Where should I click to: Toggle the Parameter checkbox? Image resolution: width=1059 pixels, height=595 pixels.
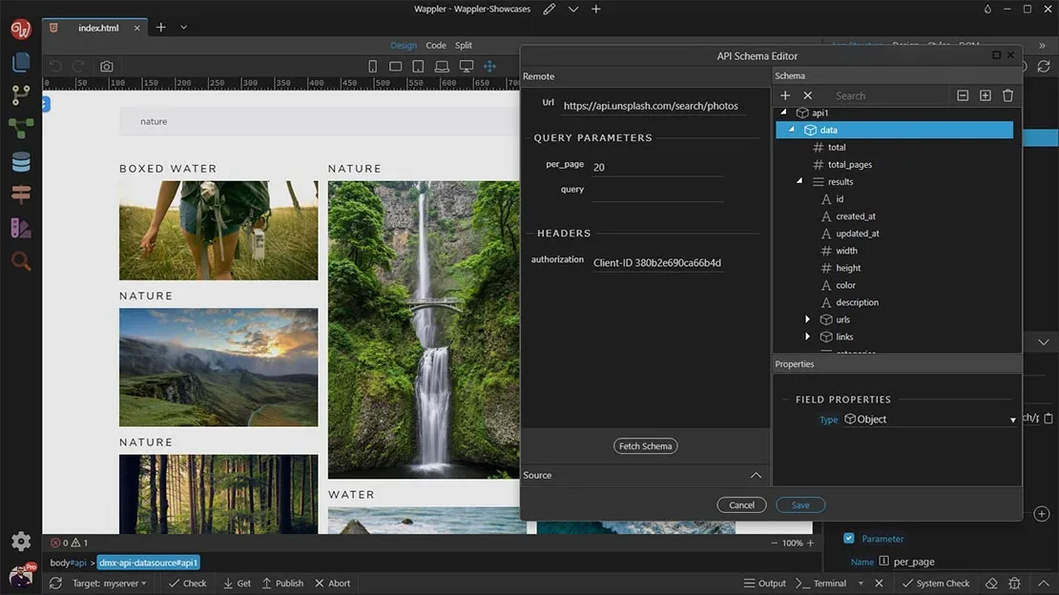[849, 539]
